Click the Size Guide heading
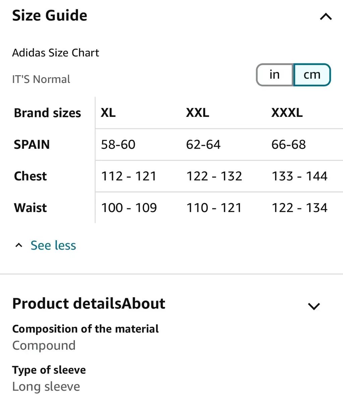Image resolution: width=343 pixels, height=403 pixels. point(50,15)
